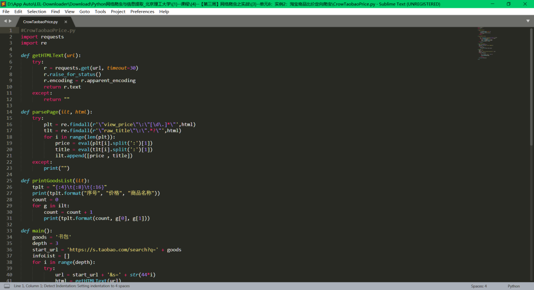This screenshot has width=534, height=290.
Task: Click 'import requests' on line 2
Action: pos(42,37)
